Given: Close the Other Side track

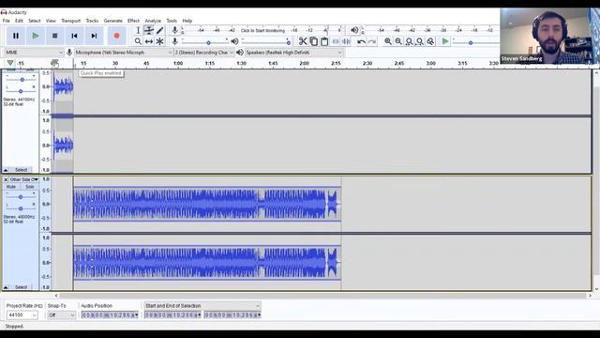Looking at the screenshot, I should (x=6, y=179).
